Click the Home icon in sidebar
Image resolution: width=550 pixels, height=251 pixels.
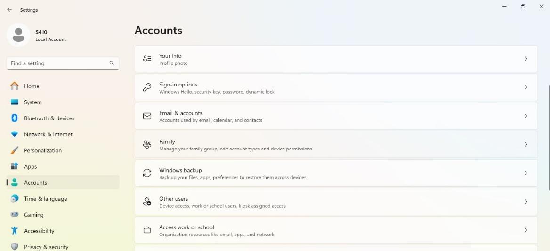[x=15, y=86]
